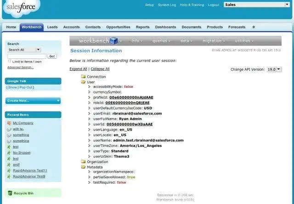The height and width of the screenshot is (204, 294).
Task: Open the userId 00560000000wX0aAAE link
Action: [130, 124]
